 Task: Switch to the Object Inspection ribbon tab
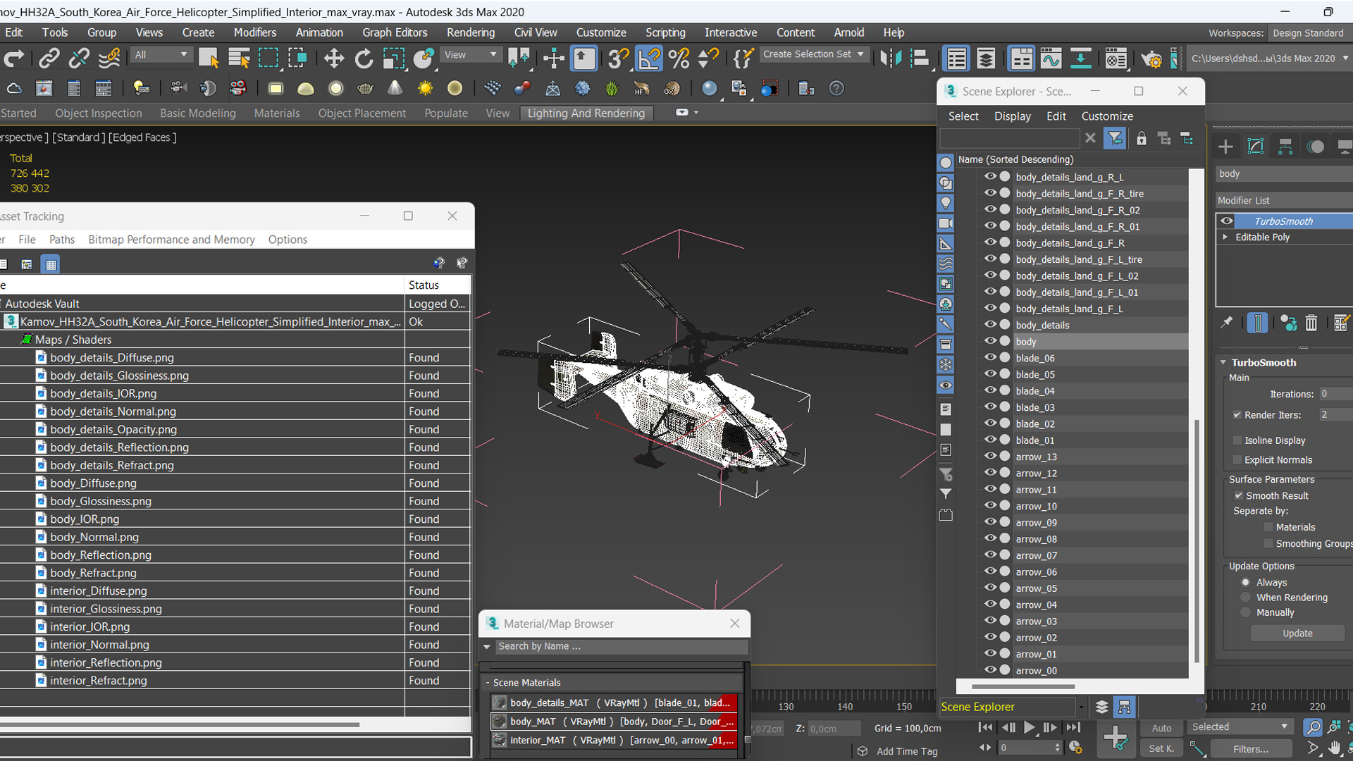tap(99, 113)
